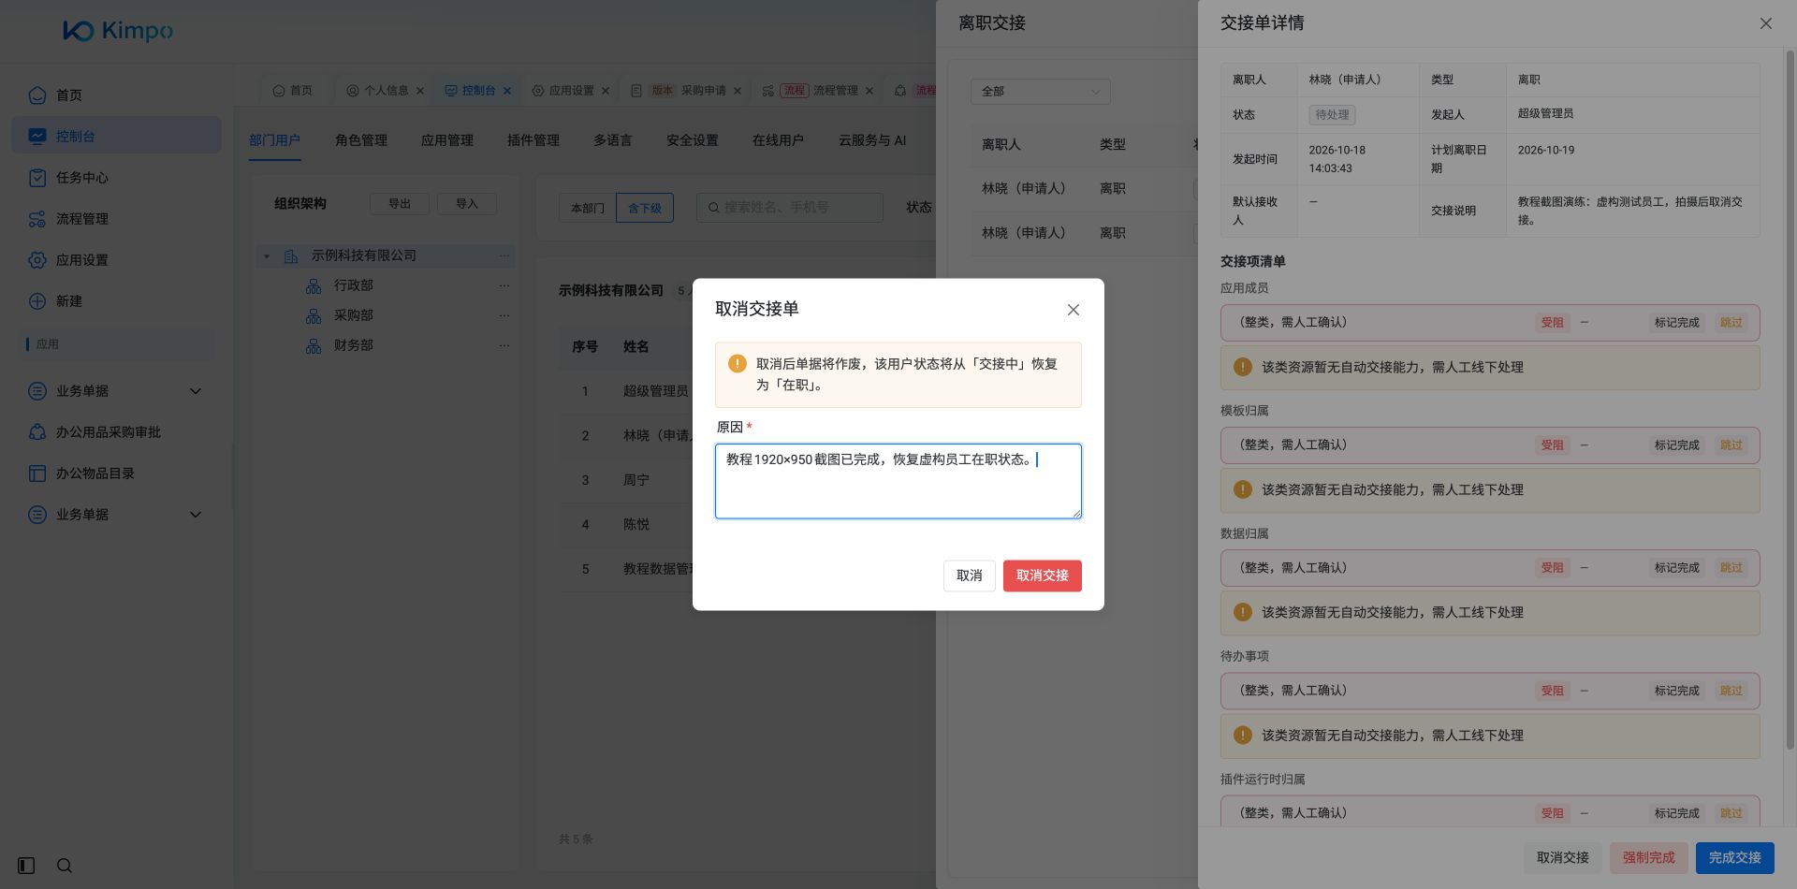Screen dimensions: 1797x889
Task: Collapse 示例科技有限公司 tree node arrow
Action: pos(267,255)
